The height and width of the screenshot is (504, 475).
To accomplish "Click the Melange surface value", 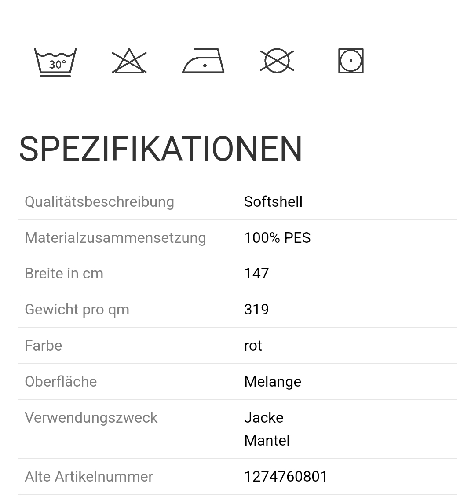I will coord(273,382).
